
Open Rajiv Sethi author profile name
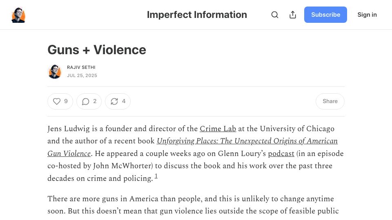[x=81, y=67]
